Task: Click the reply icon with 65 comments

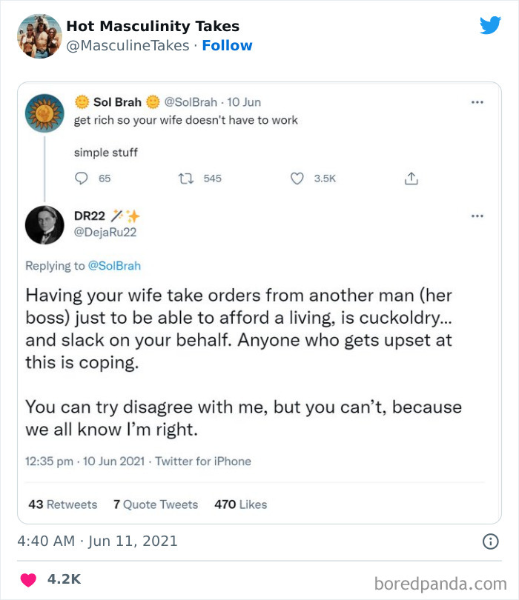Action: click(x=83, y=179)
